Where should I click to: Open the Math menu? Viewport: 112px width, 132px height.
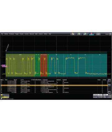[36, 34]
